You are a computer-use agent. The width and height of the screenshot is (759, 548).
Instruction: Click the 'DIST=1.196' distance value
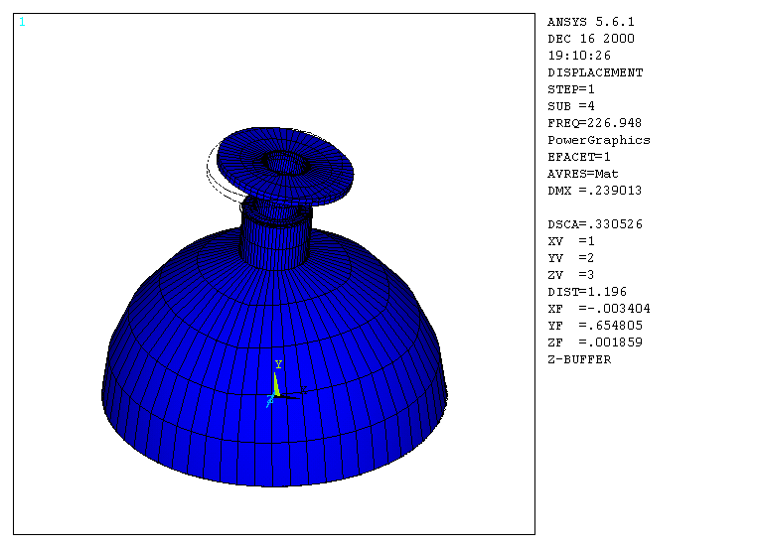(587, 292)
